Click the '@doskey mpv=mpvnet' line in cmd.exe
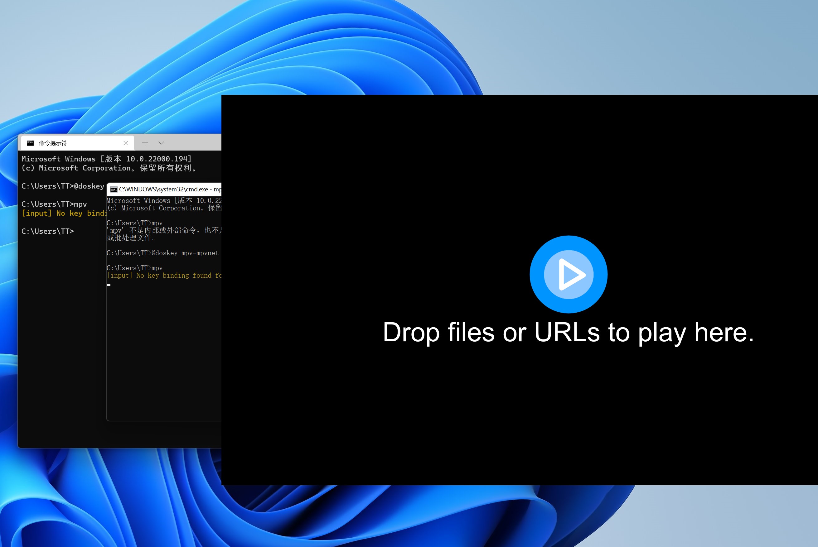 coord(162,253)
